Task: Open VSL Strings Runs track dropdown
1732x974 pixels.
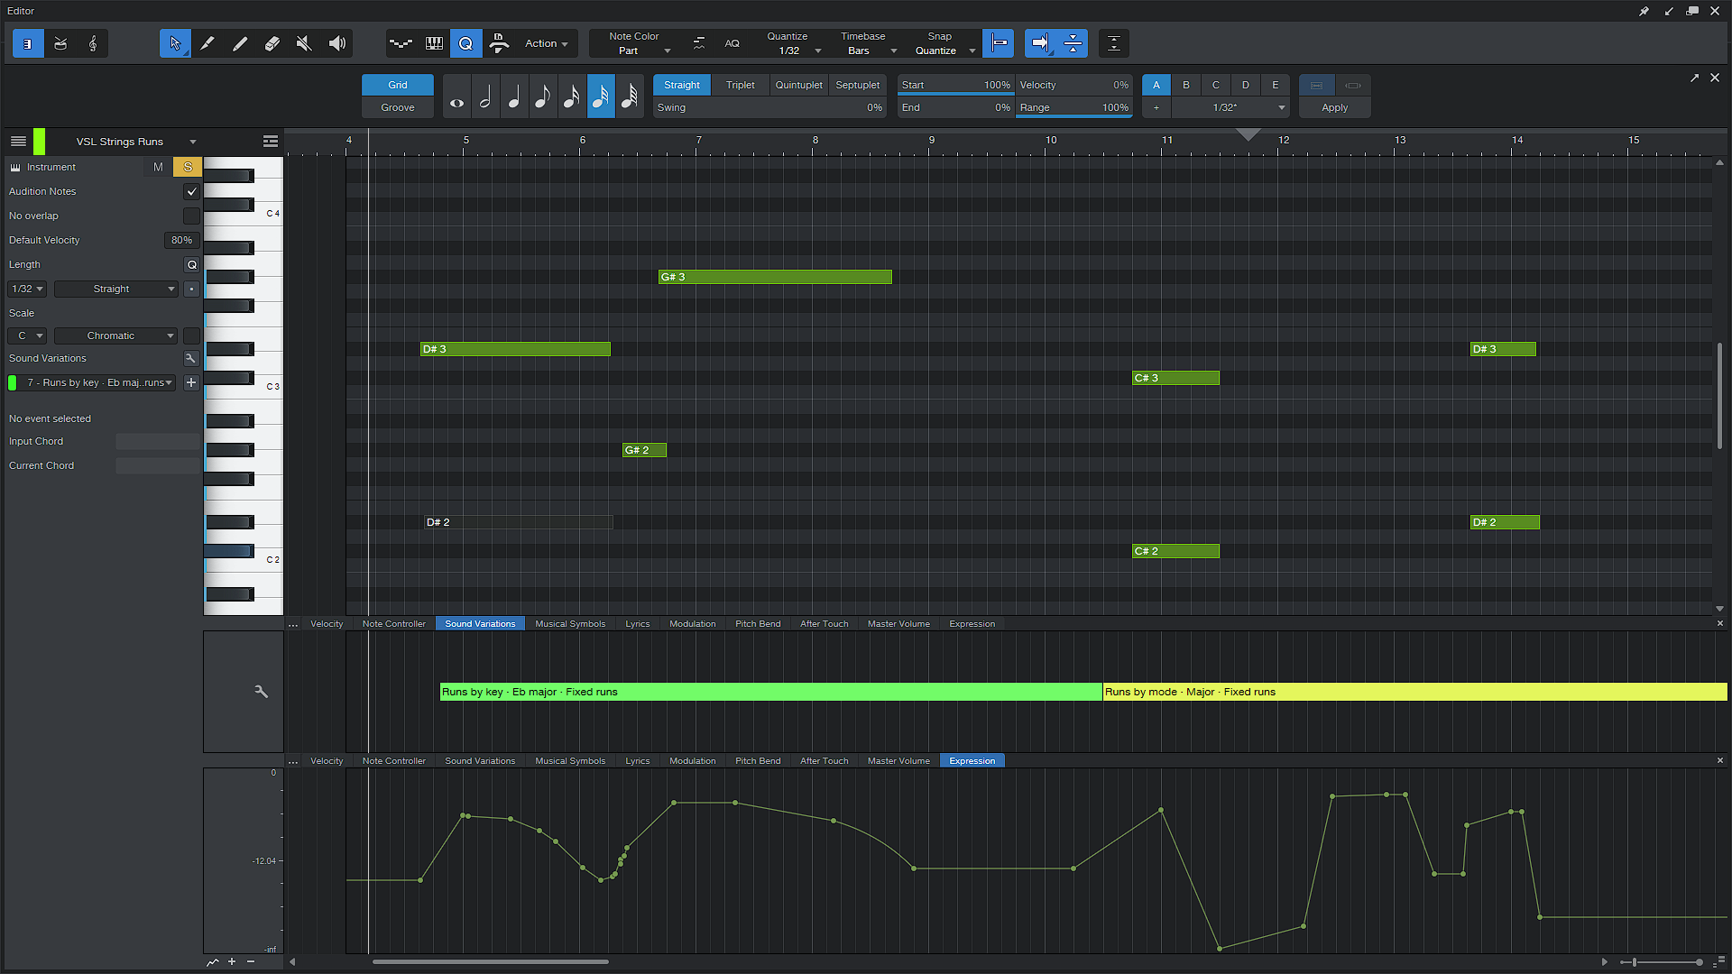Action: click(x=192, y=142)
